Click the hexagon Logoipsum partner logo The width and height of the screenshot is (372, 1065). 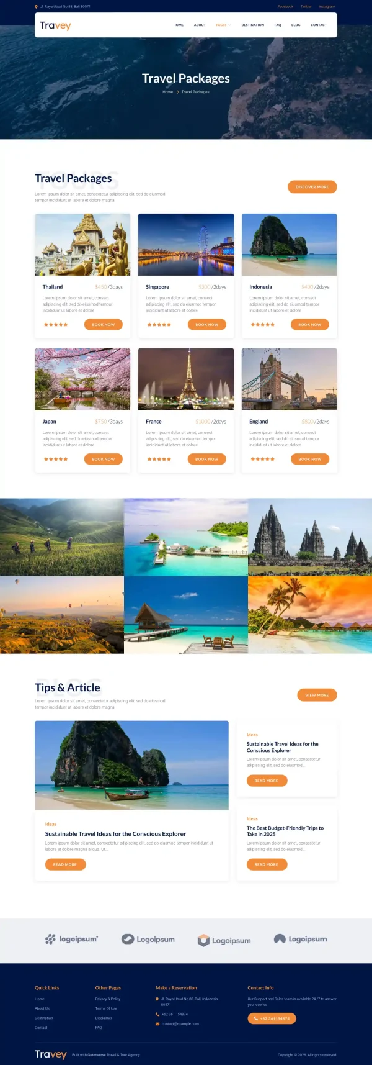[224, 940]
